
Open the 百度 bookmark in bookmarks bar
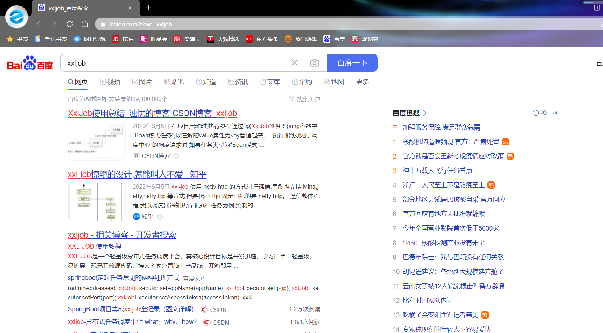tap(334, 39)
